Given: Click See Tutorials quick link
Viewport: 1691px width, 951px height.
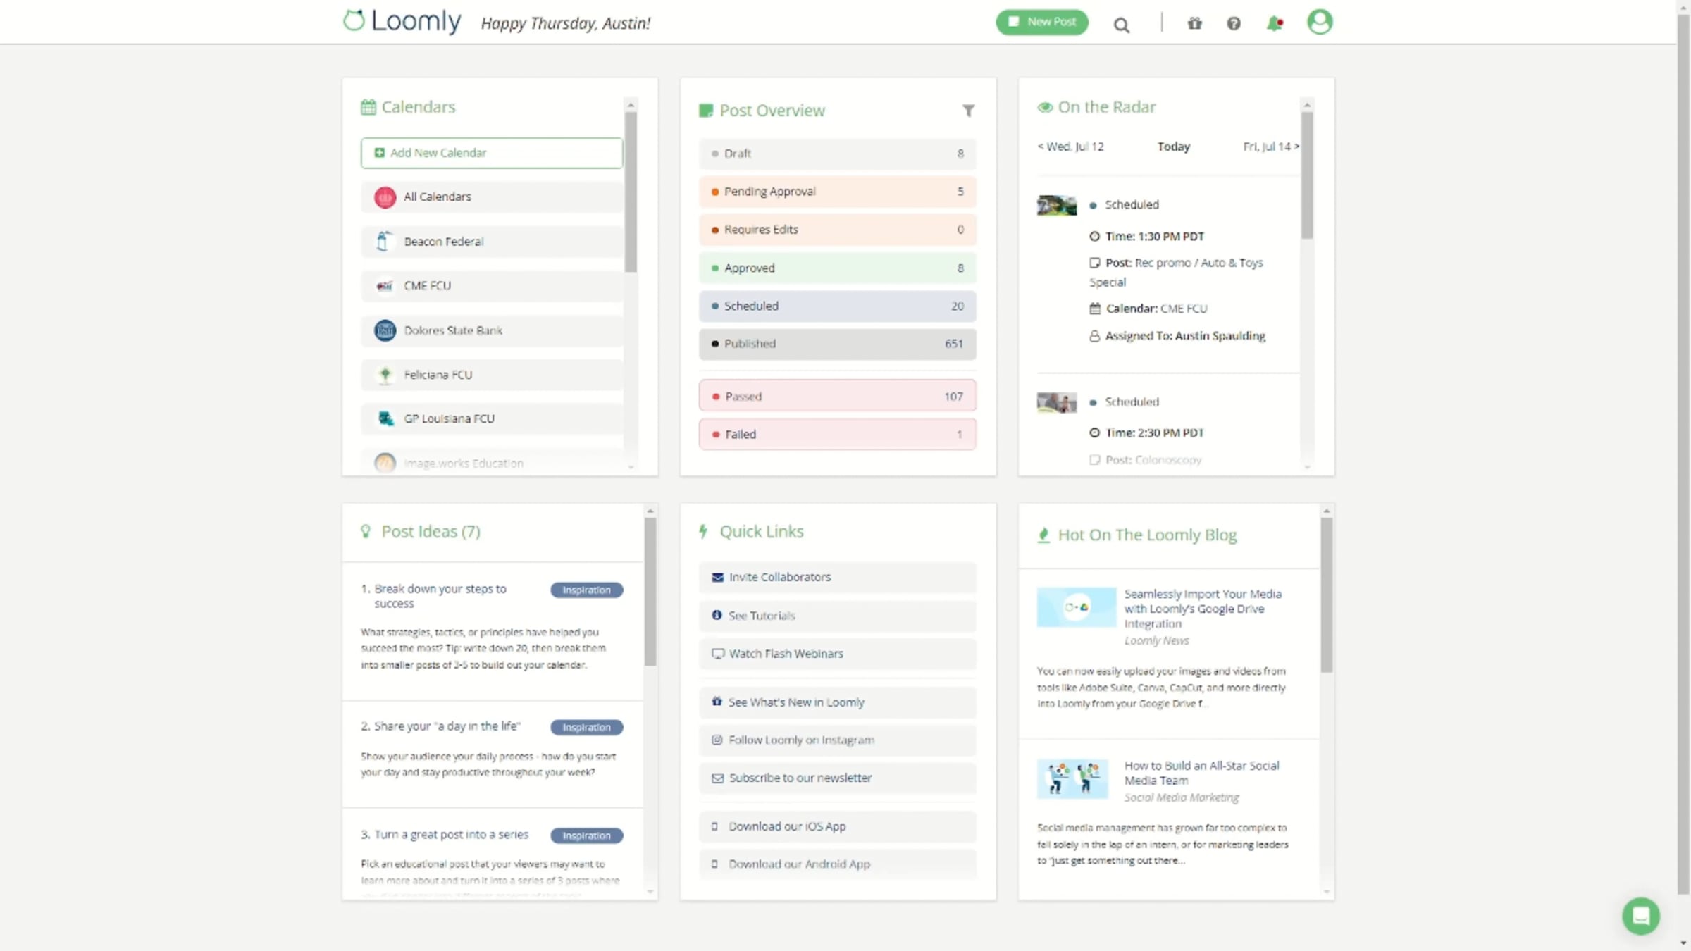Looking at the screenshot, I should pos(837,616).
